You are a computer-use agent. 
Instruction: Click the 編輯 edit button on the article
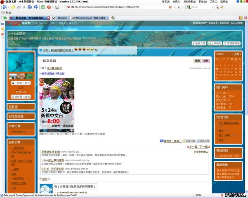pyautogui.click(x=197, y=61)
